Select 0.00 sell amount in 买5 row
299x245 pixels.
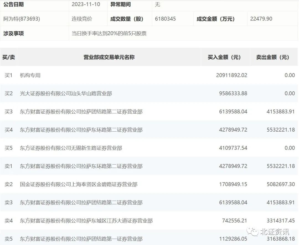click(x=290, y=148)
